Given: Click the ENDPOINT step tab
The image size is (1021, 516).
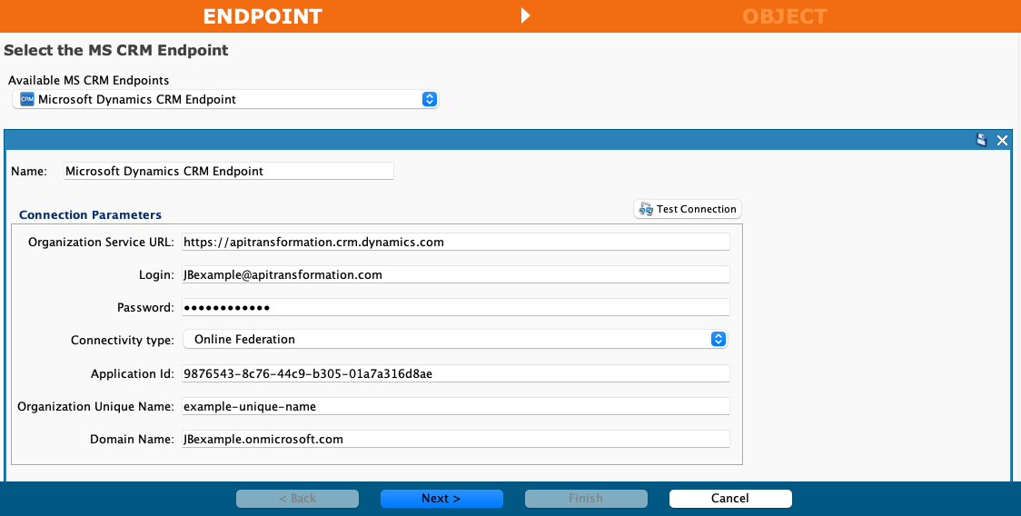Looking at the screenshot, I should point(262,16).
